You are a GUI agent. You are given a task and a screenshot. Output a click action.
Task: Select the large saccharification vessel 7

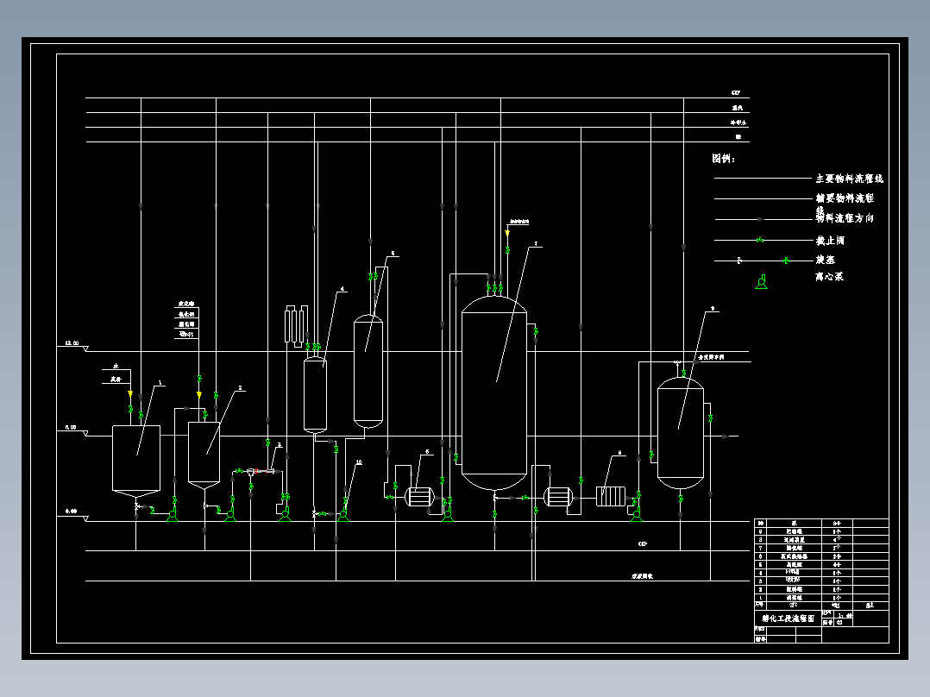pos(494,393)
